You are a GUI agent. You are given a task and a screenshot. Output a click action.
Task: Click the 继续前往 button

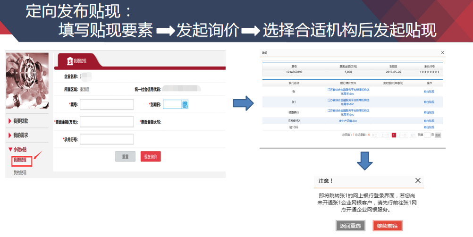[x=388, y=226]
